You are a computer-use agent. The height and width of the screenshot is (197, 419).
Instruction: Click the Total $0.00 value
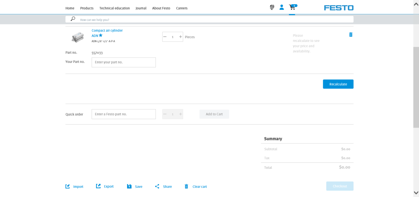[344, 167]
